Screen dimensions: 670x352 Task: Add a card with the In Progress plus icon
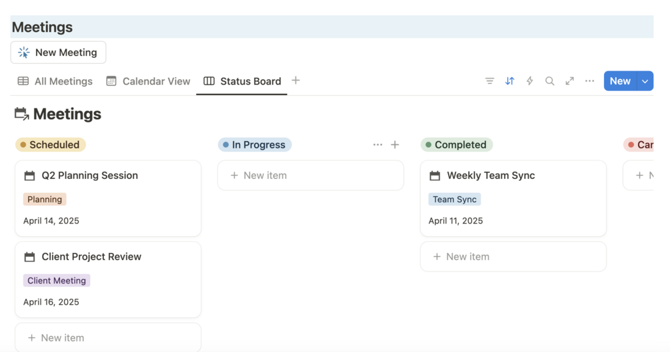(395, 144)
